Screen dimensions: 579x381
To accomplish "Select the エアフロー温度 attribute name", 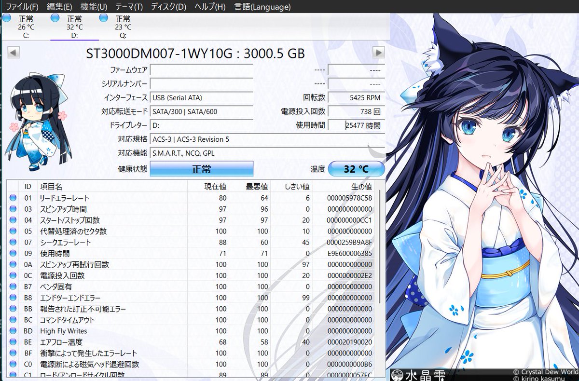I will [x=61, y=342].
